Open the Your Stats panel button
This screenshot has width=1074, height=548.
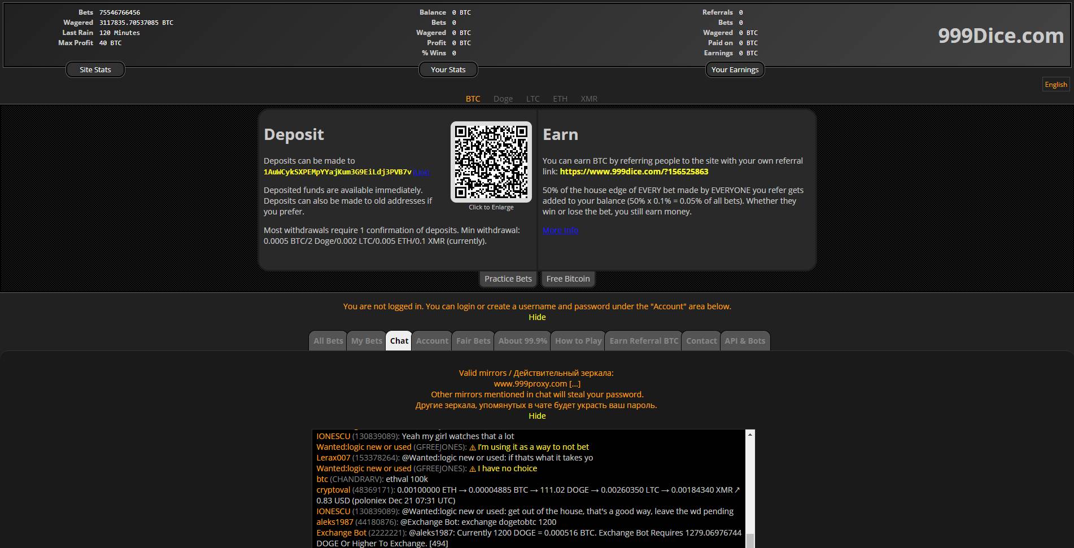[448, 69]
